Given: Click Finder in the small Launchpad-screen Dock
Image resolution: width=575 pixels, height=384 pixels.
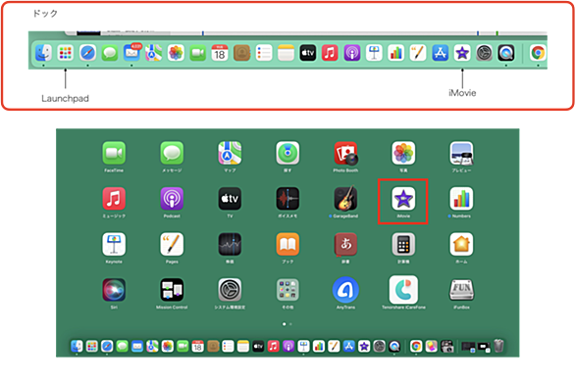Looking at the screenshot, I should coord(77,346).
